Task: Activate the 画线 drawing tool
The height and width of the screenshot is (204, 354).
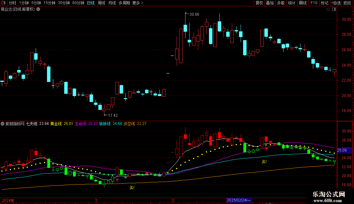Action: (303, 3)
